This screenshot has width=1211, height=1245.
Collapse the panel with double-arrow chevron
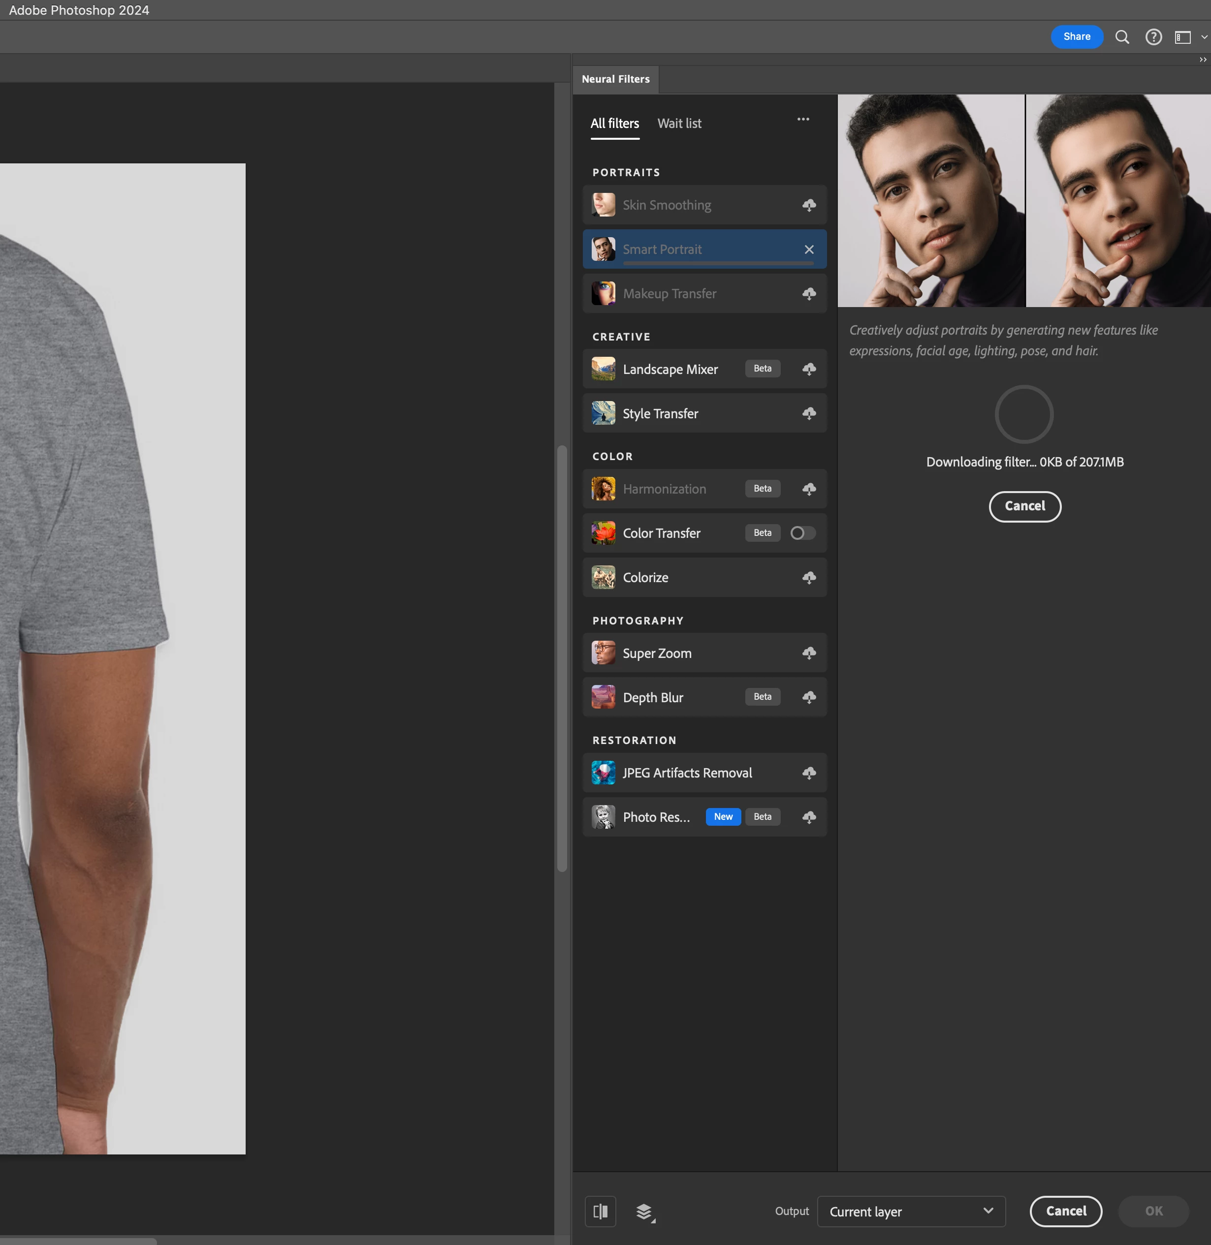click(1202, 60)
